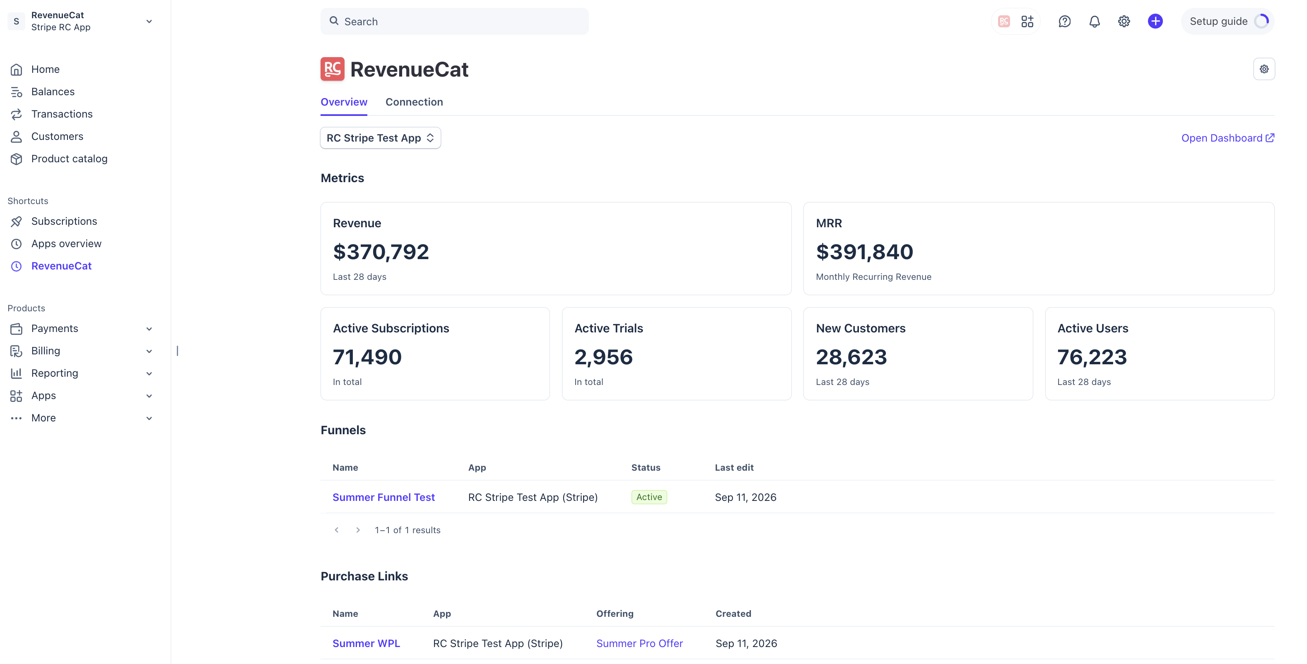Click the Customers person icon
Screen dimensions: 1307x664
point(16,137)
